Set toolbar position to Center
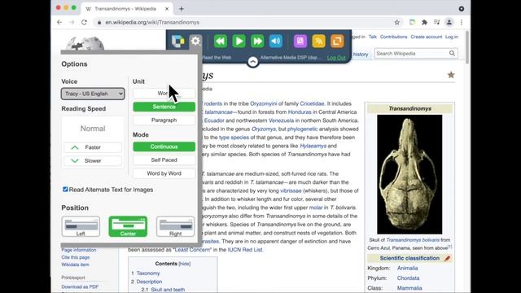The width and height of the screenshot is (521, 293). tap(128, 226)
